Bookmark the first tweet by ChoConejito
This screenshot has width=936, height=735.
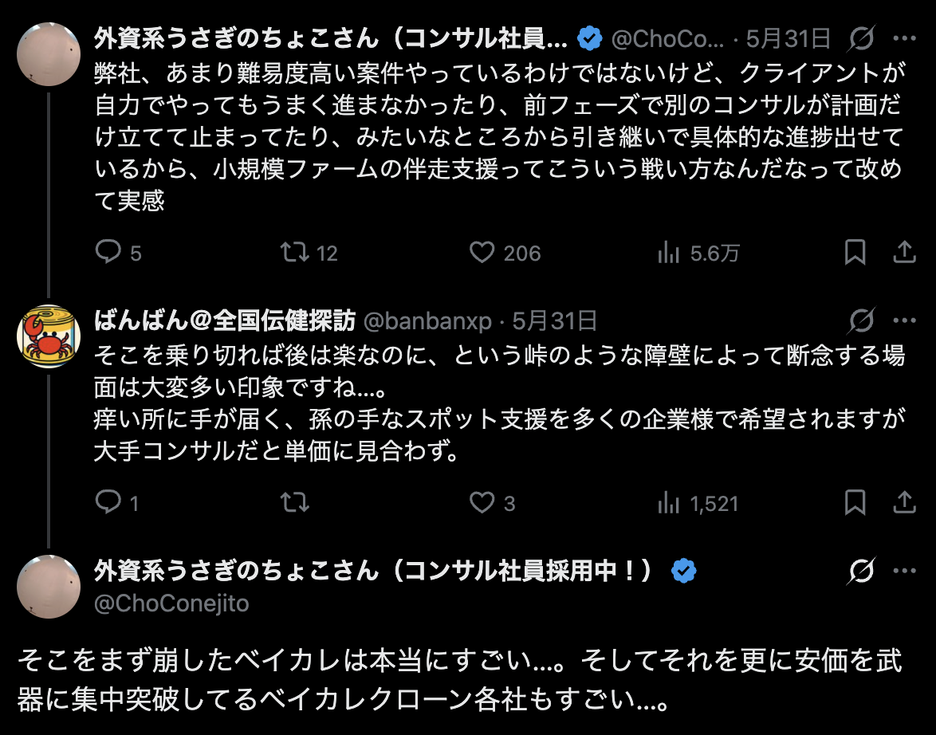tap(855, 254)
